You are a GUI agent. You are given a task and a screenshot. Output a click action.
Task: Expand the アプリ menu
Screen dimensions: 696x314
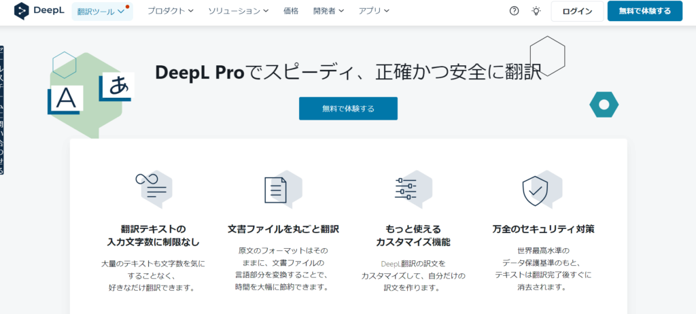pos(374,11)
